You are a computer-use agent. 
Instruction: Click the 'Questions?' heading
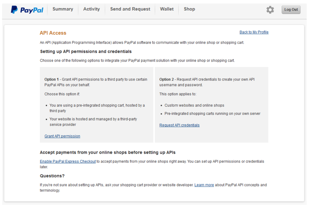point(52,176)
